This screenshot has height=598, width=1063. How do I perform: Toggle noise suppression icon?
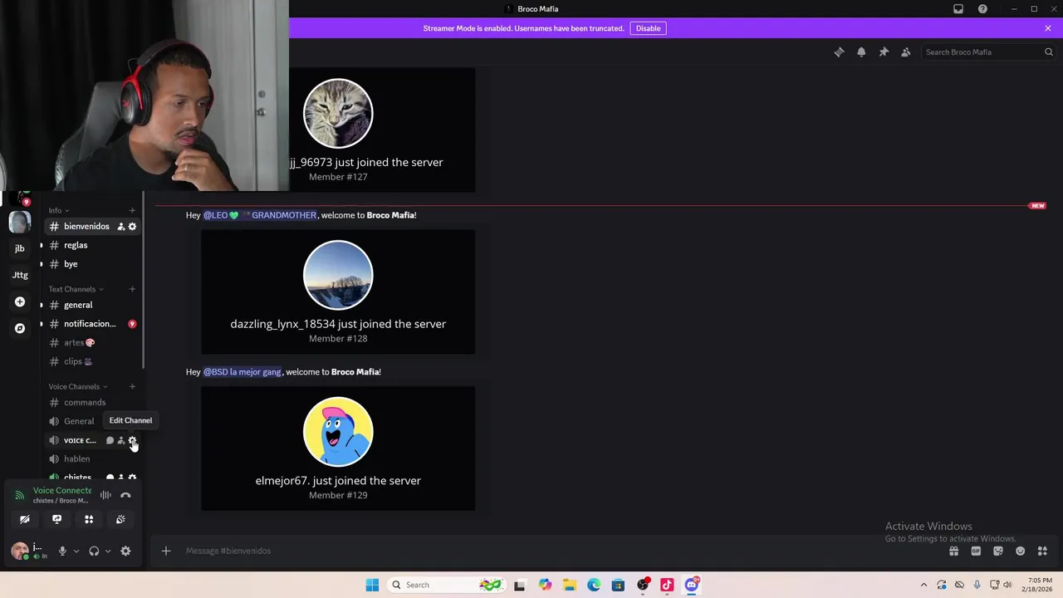pos(105,495)
